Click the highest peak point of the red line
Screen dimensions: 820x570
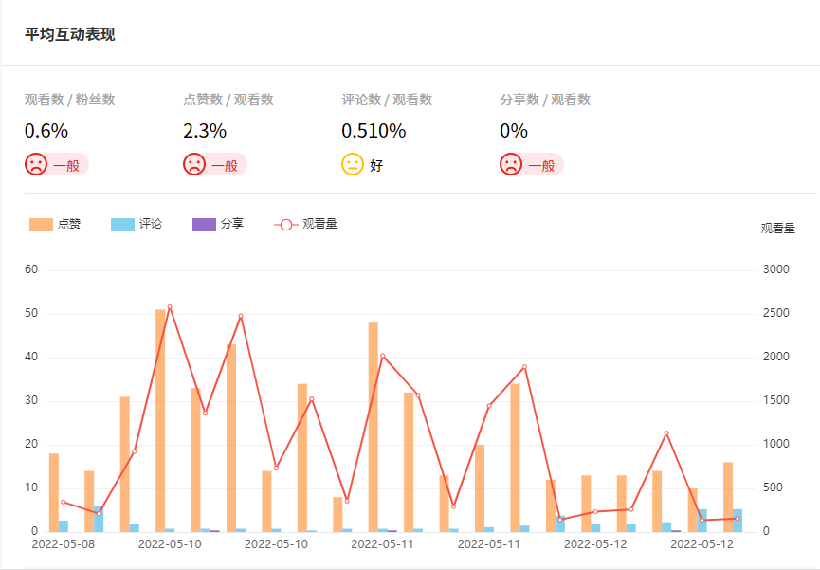coord(170,306)
